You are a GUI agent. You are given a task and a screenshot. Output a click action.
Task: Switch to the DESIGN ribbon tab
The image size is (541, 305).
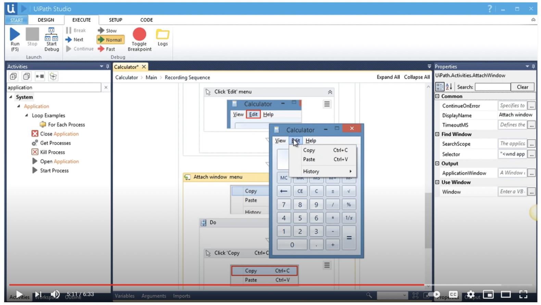[x=46, y=20]
